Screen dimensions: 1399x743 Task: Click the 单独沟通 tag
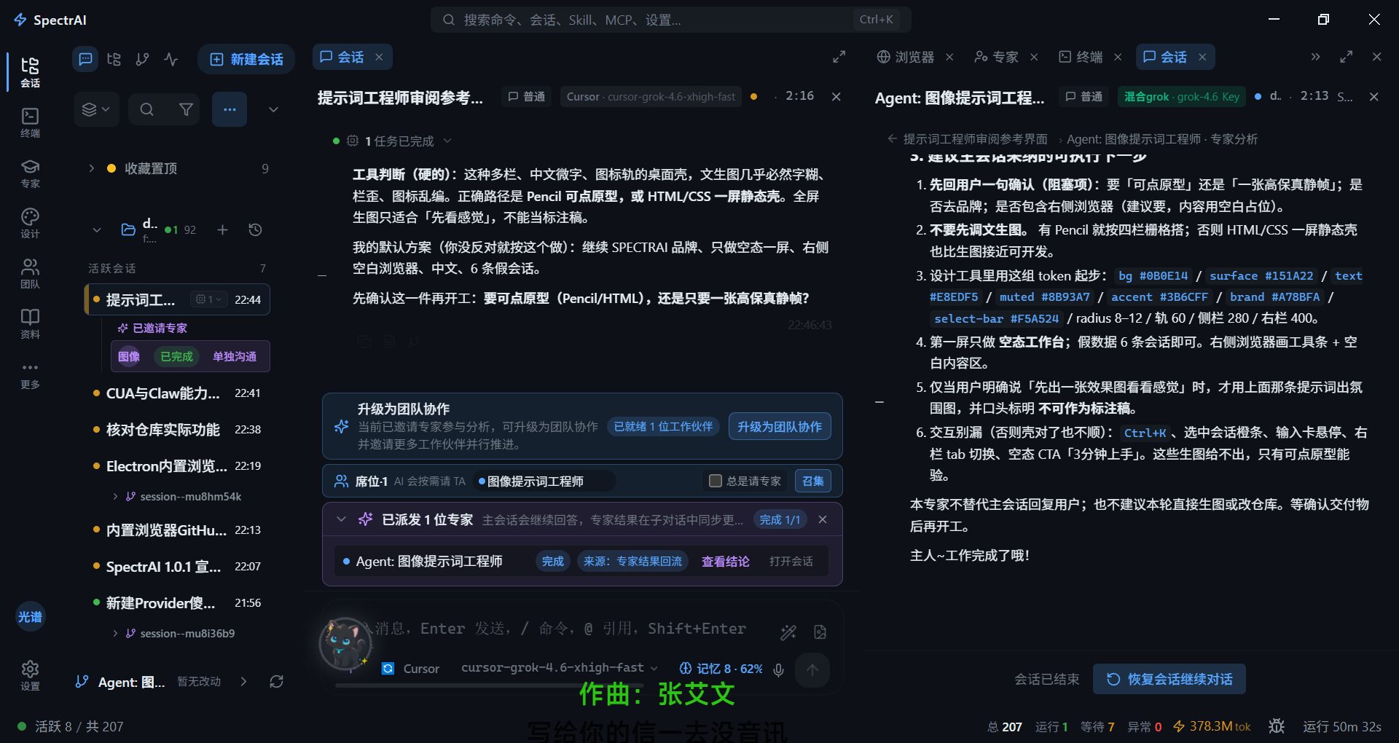(x=234, y=356)
